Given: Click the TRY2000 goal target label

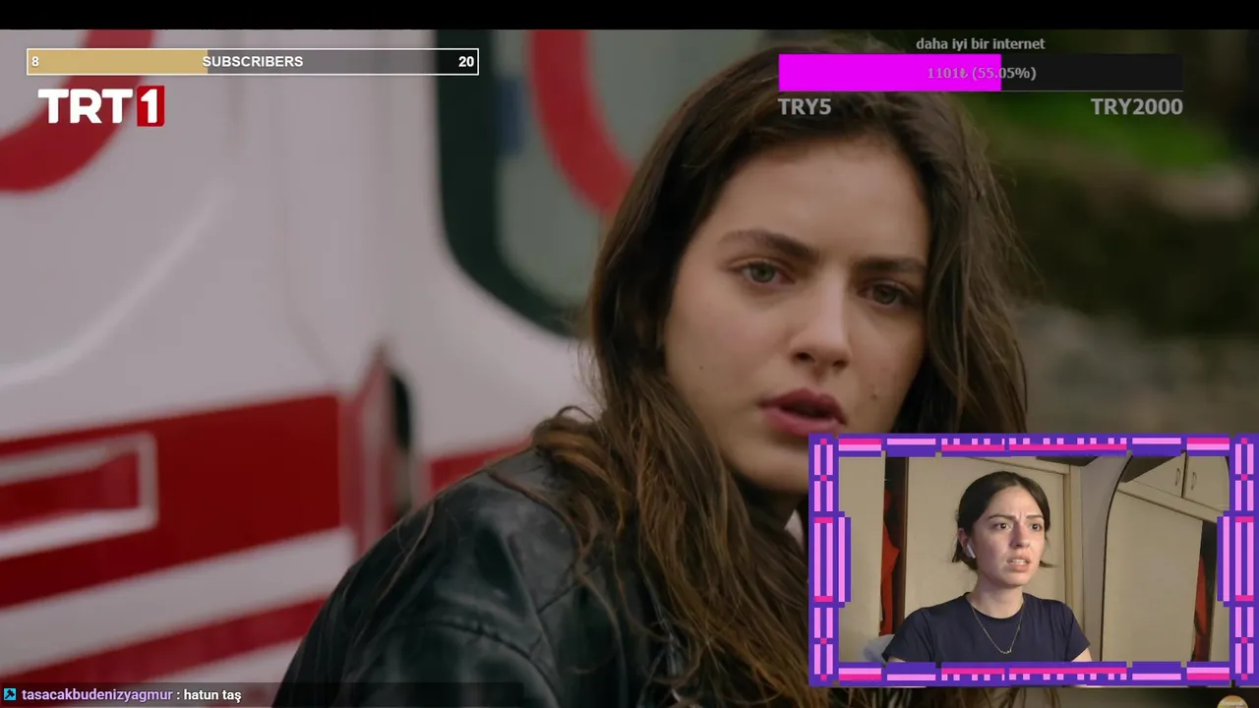Looking at the screenshot, I should coord(1136,106).
